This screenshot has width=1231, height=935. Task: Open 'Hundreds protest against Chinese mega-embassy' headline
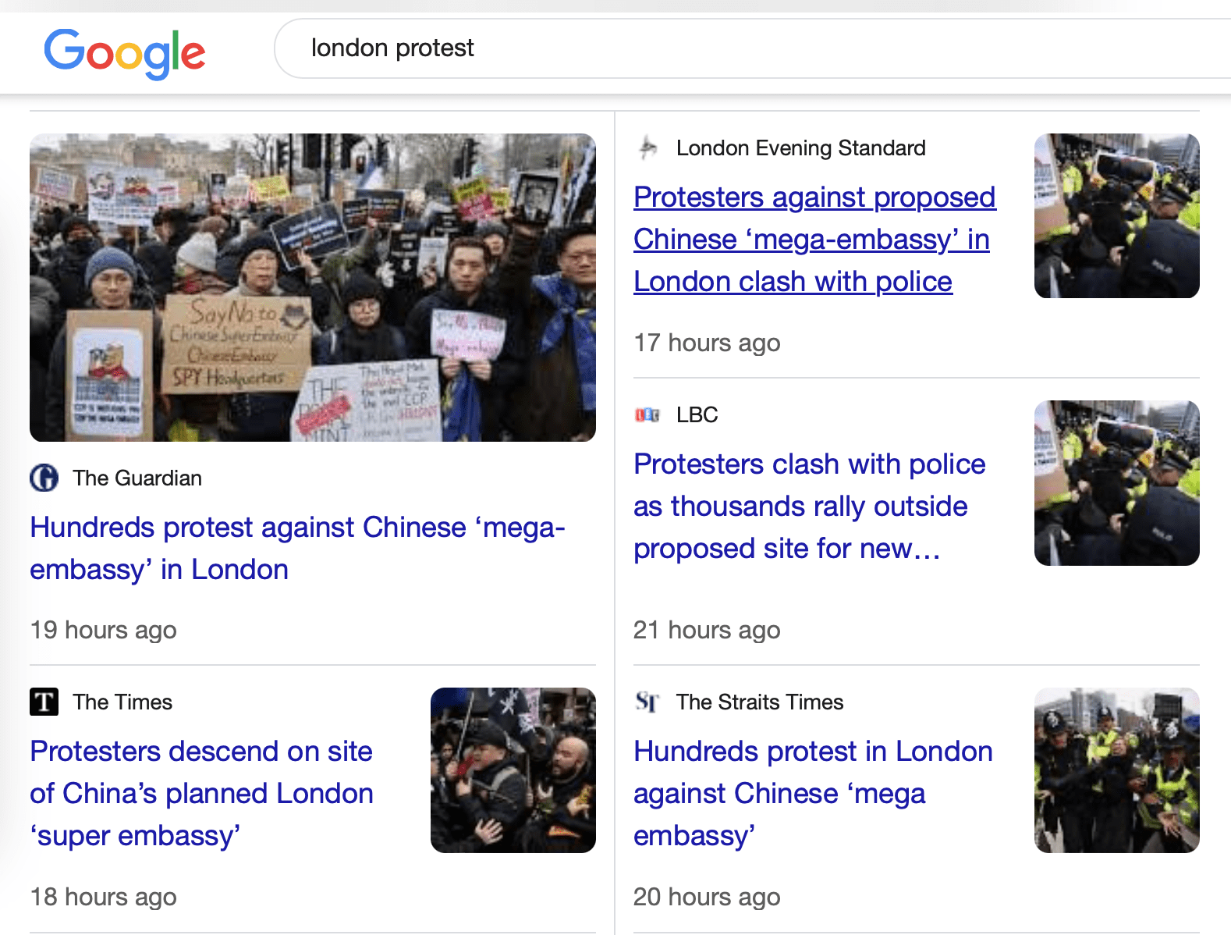[x=296, y=548]
